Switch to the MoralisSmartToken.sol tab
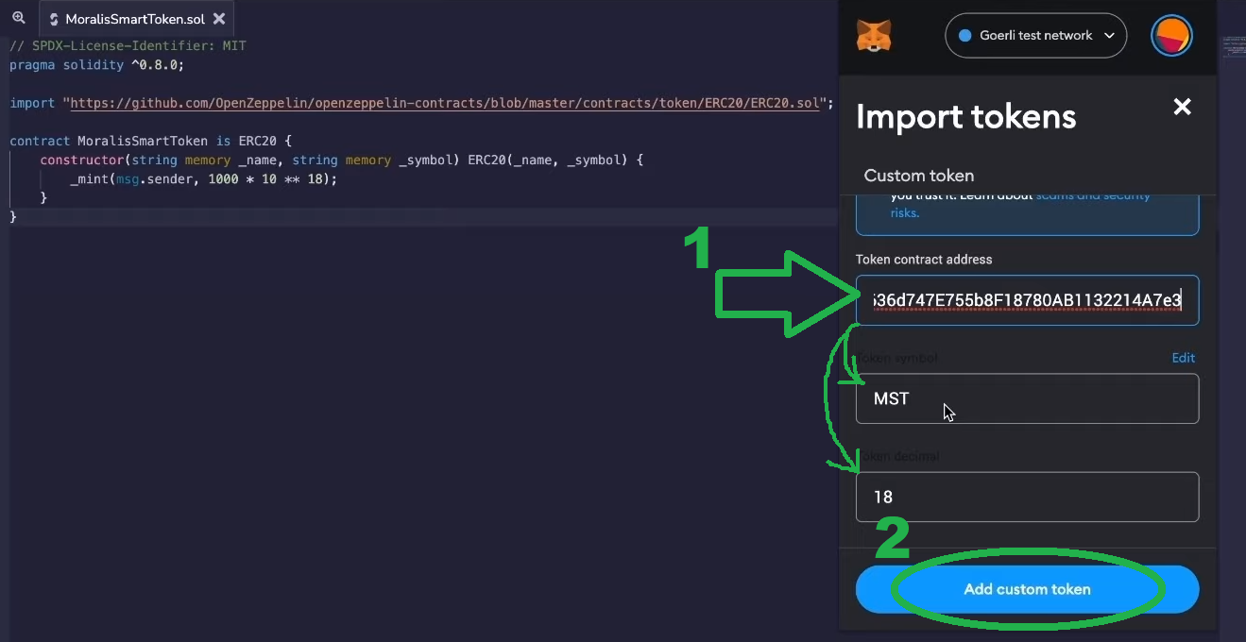Image resolution: width=1246 pixels, height=642 pixels. pyautogui.click(x=134, y=19)
